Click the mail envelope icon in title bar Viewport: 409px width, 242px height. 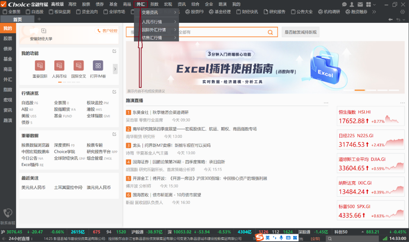pyautogui.click(x=361, y=4)
